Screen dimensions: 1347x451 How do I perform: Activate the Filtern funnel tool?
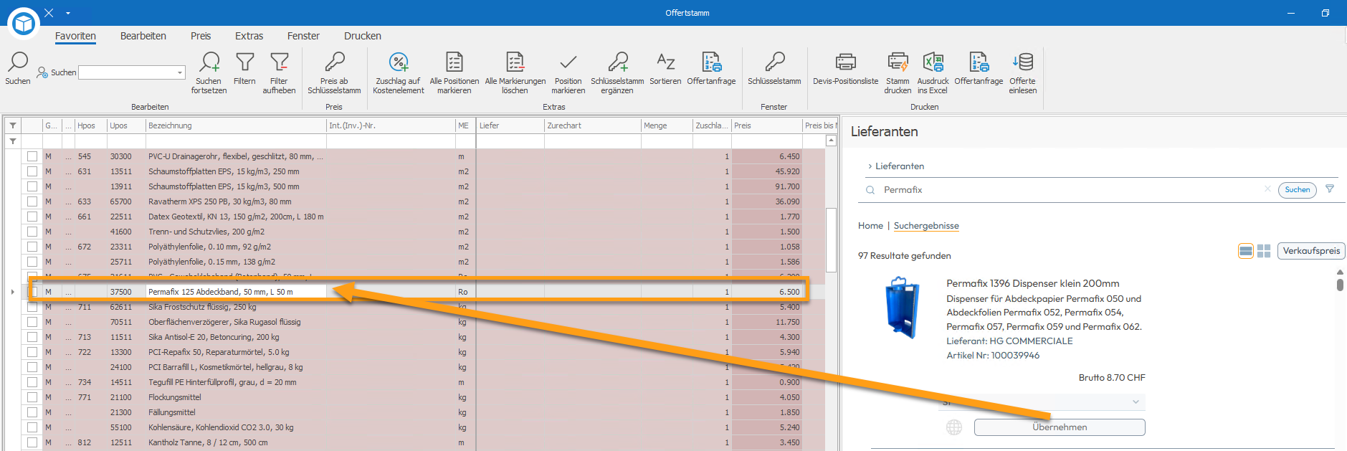[x=244, y=68]
